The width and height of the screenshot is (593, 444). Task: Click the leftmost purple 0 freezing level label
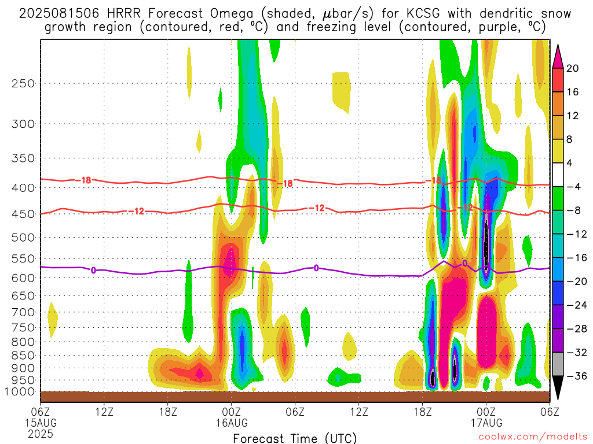coord(93,271)
